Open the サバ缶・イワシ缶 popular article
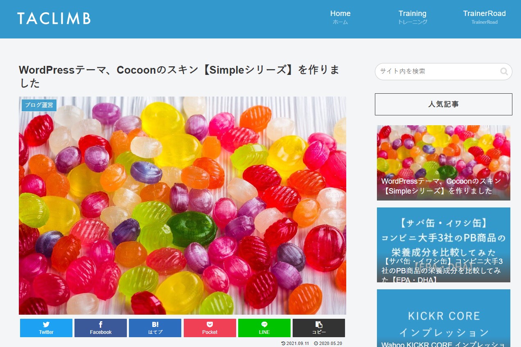521x347 pixels. 444,245
